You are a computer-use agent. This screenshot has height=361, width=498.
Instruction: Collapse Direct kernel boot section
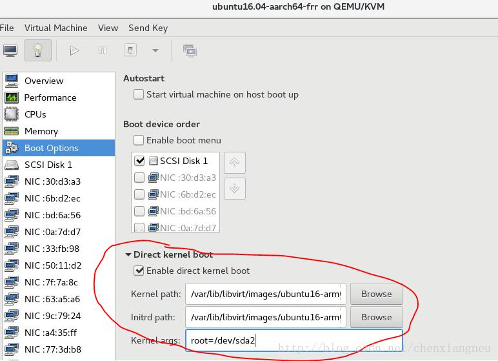point(128,254)
